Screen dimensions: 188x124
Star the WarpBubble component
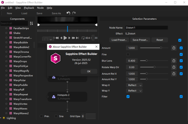coord(6,42)
